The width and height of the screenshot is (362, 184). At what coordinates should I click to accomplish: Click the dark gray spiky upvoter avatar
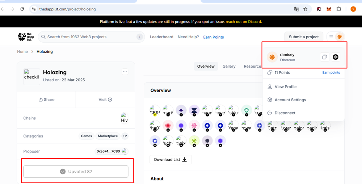click(207, 141)
